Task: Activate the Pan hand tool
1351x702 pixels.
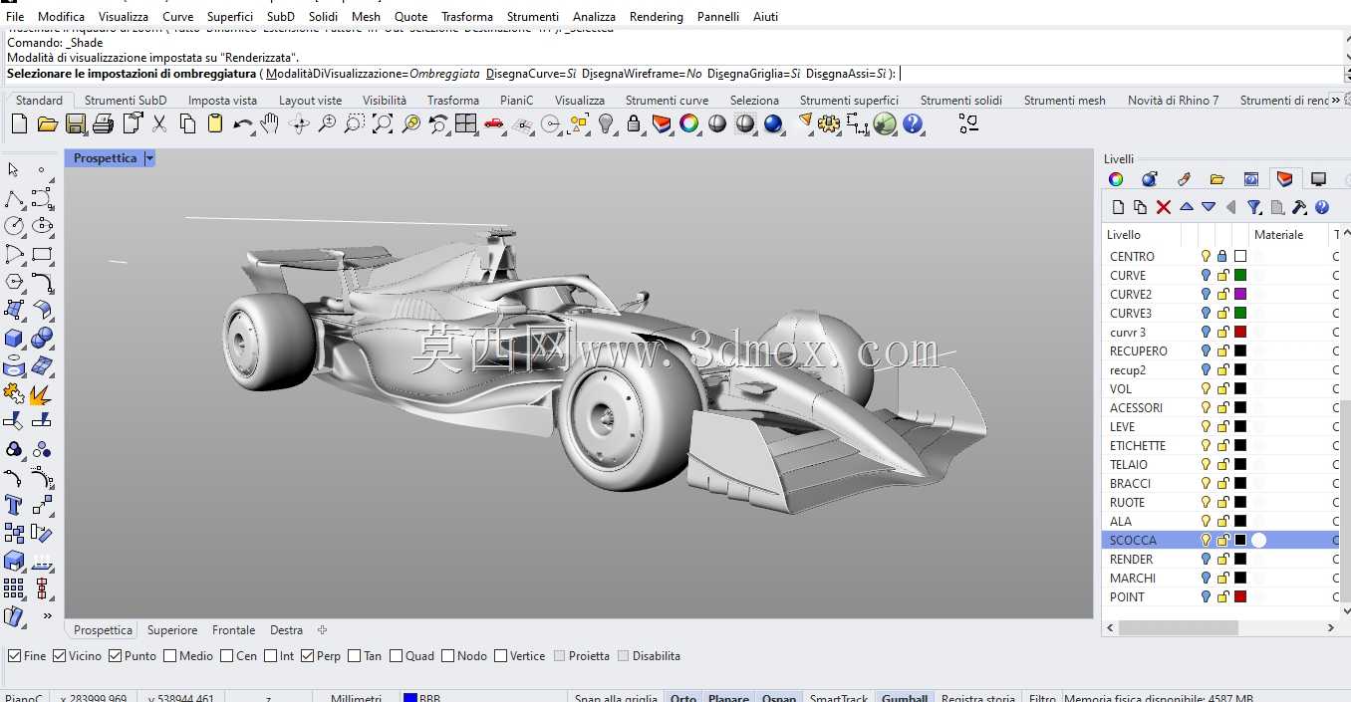Action: 269,123
